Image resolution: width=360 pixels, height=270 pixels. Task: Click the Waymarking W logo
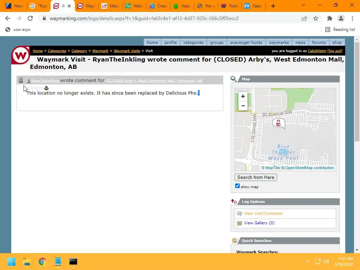point(20,55)
